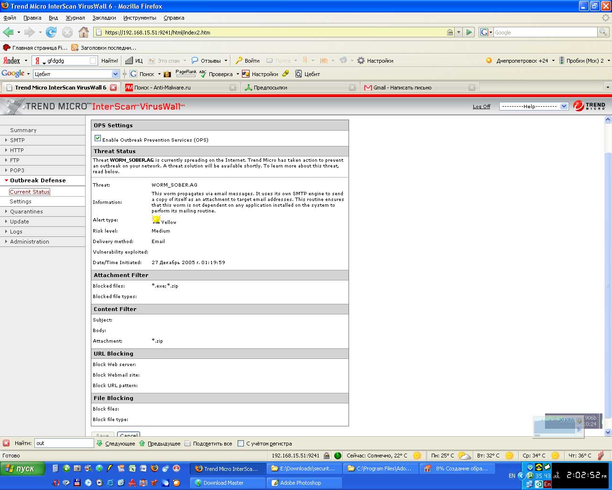Toggle the С учётом регистра checkbox
This screenshot has width=612, height=490.
[x=241, y=444]
